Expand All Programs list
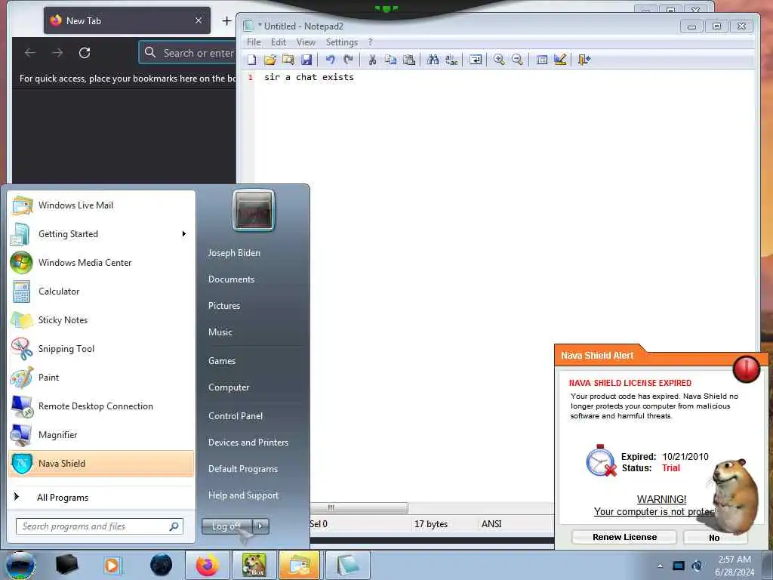The height and width of the screenshot is (580, 773). click(102, 497)
